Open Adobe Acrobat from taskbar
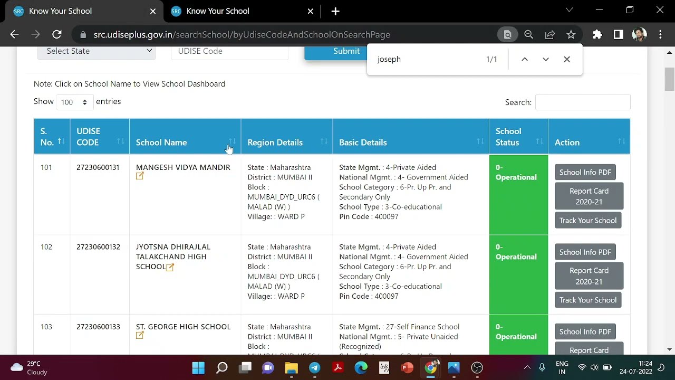675x380 pixels. (337, 367)
